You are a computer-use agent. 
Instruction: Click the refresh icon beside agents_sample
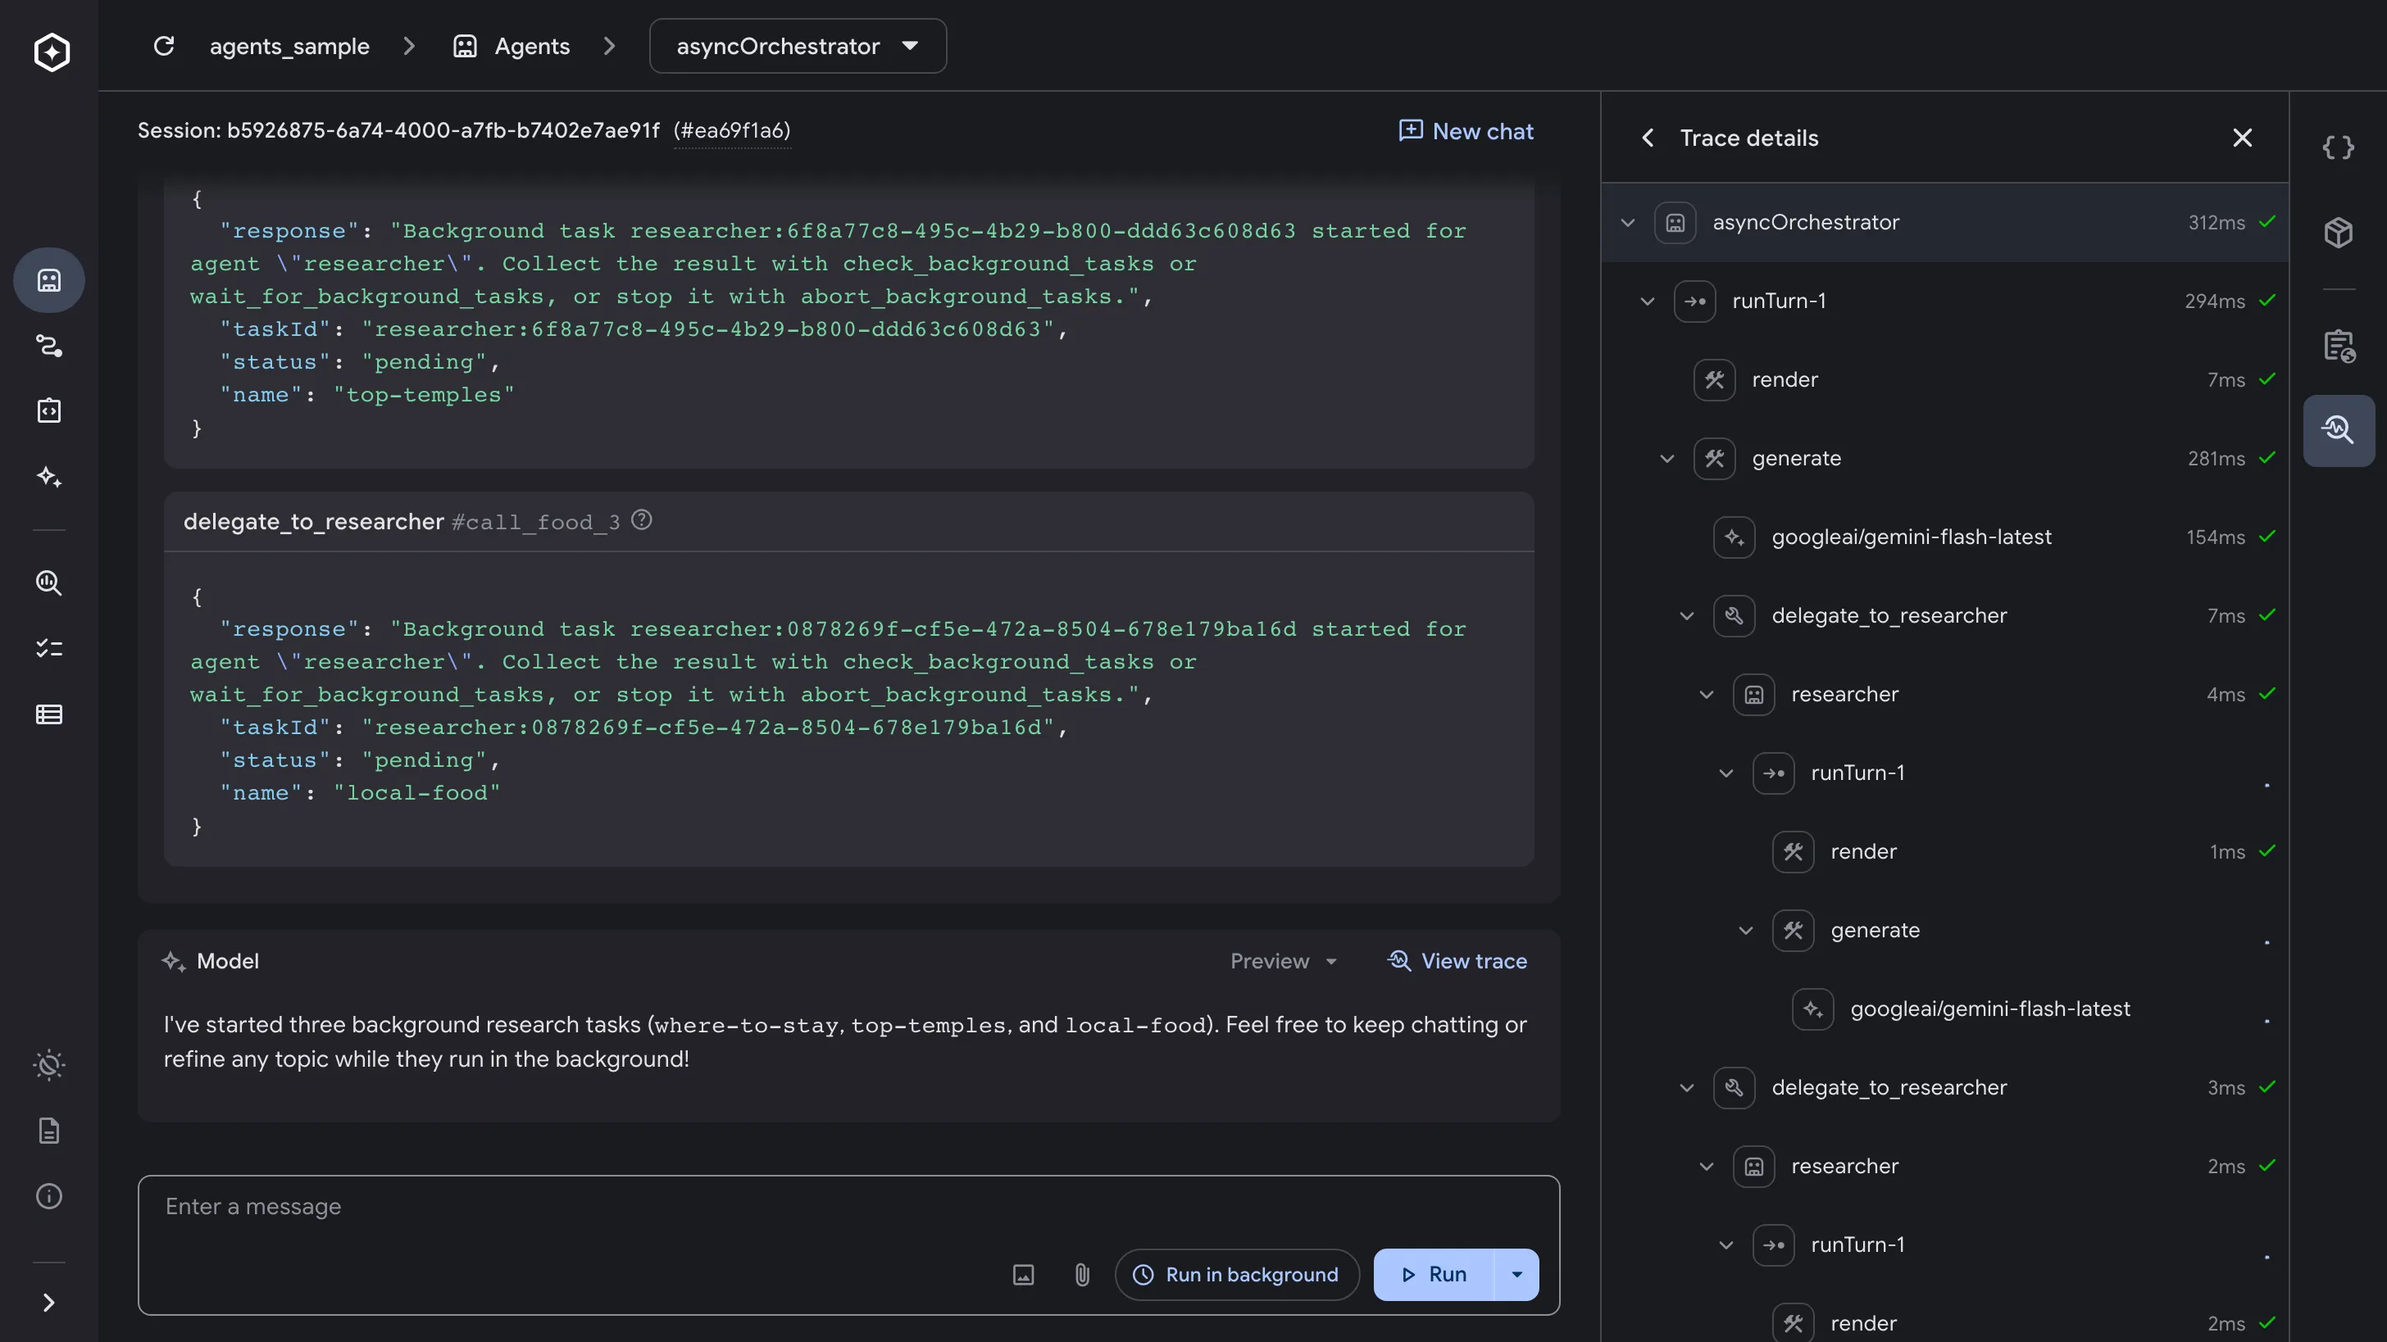(164, 45)
